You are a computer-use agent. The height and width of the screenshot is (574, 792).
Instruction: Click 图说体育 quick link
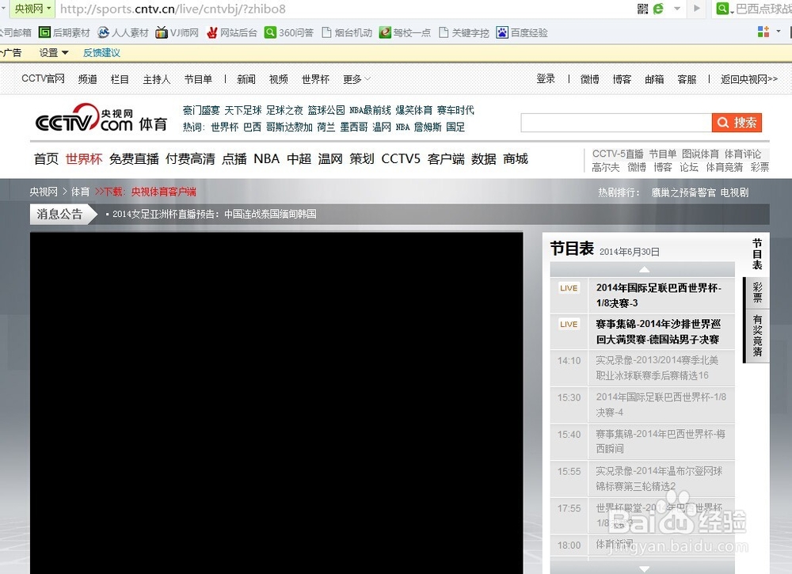click(700, 154)
